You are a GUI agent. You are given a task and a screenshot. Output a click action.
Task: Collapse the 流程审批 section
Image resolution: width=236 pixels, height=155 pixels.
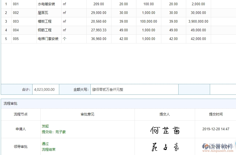point(10,103)
